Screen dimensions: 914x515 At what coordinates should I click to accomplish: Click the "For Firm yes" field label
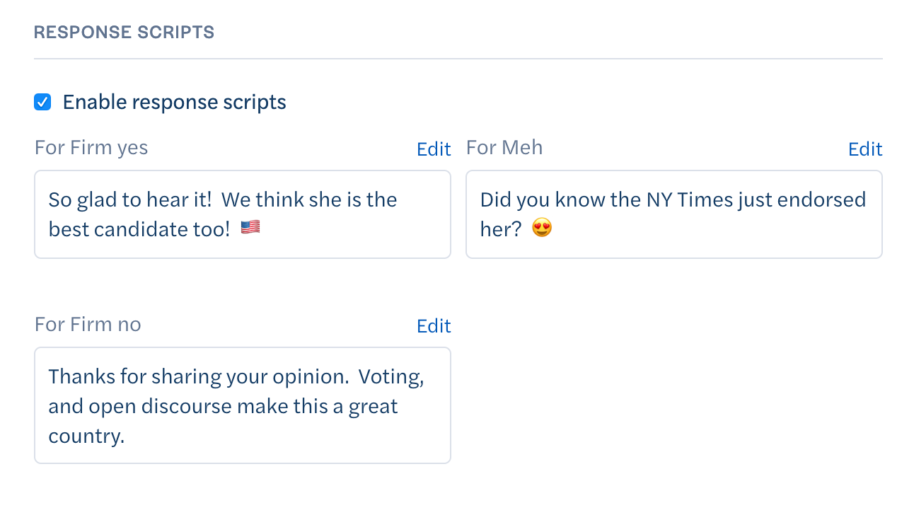pyautogui.click(x=91, y=147)
